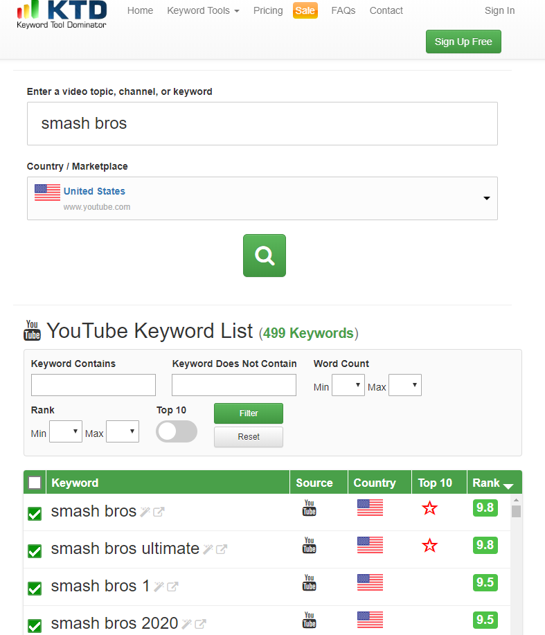Click US flag in Country / Marketplace selector
This screenshot has width=545, height=635.
(x=47, y=193)
